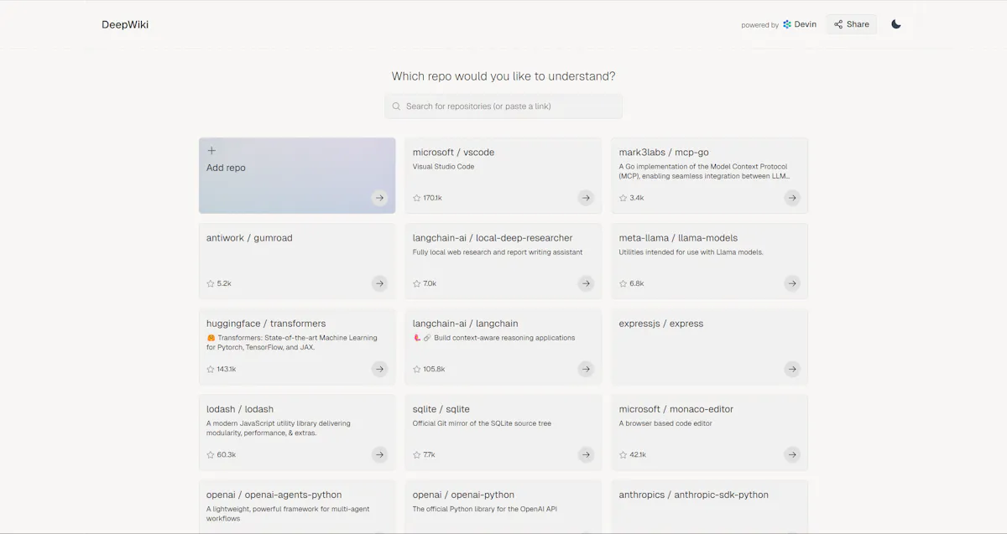Click 'Which repo would you like to understand?' heading
This screenshot has height=534, width=1007.
pyautogui.click(x=503, y=76)
